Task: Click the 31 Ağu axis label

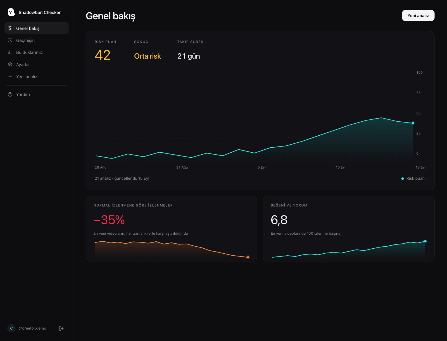Action: pos(182,167)
